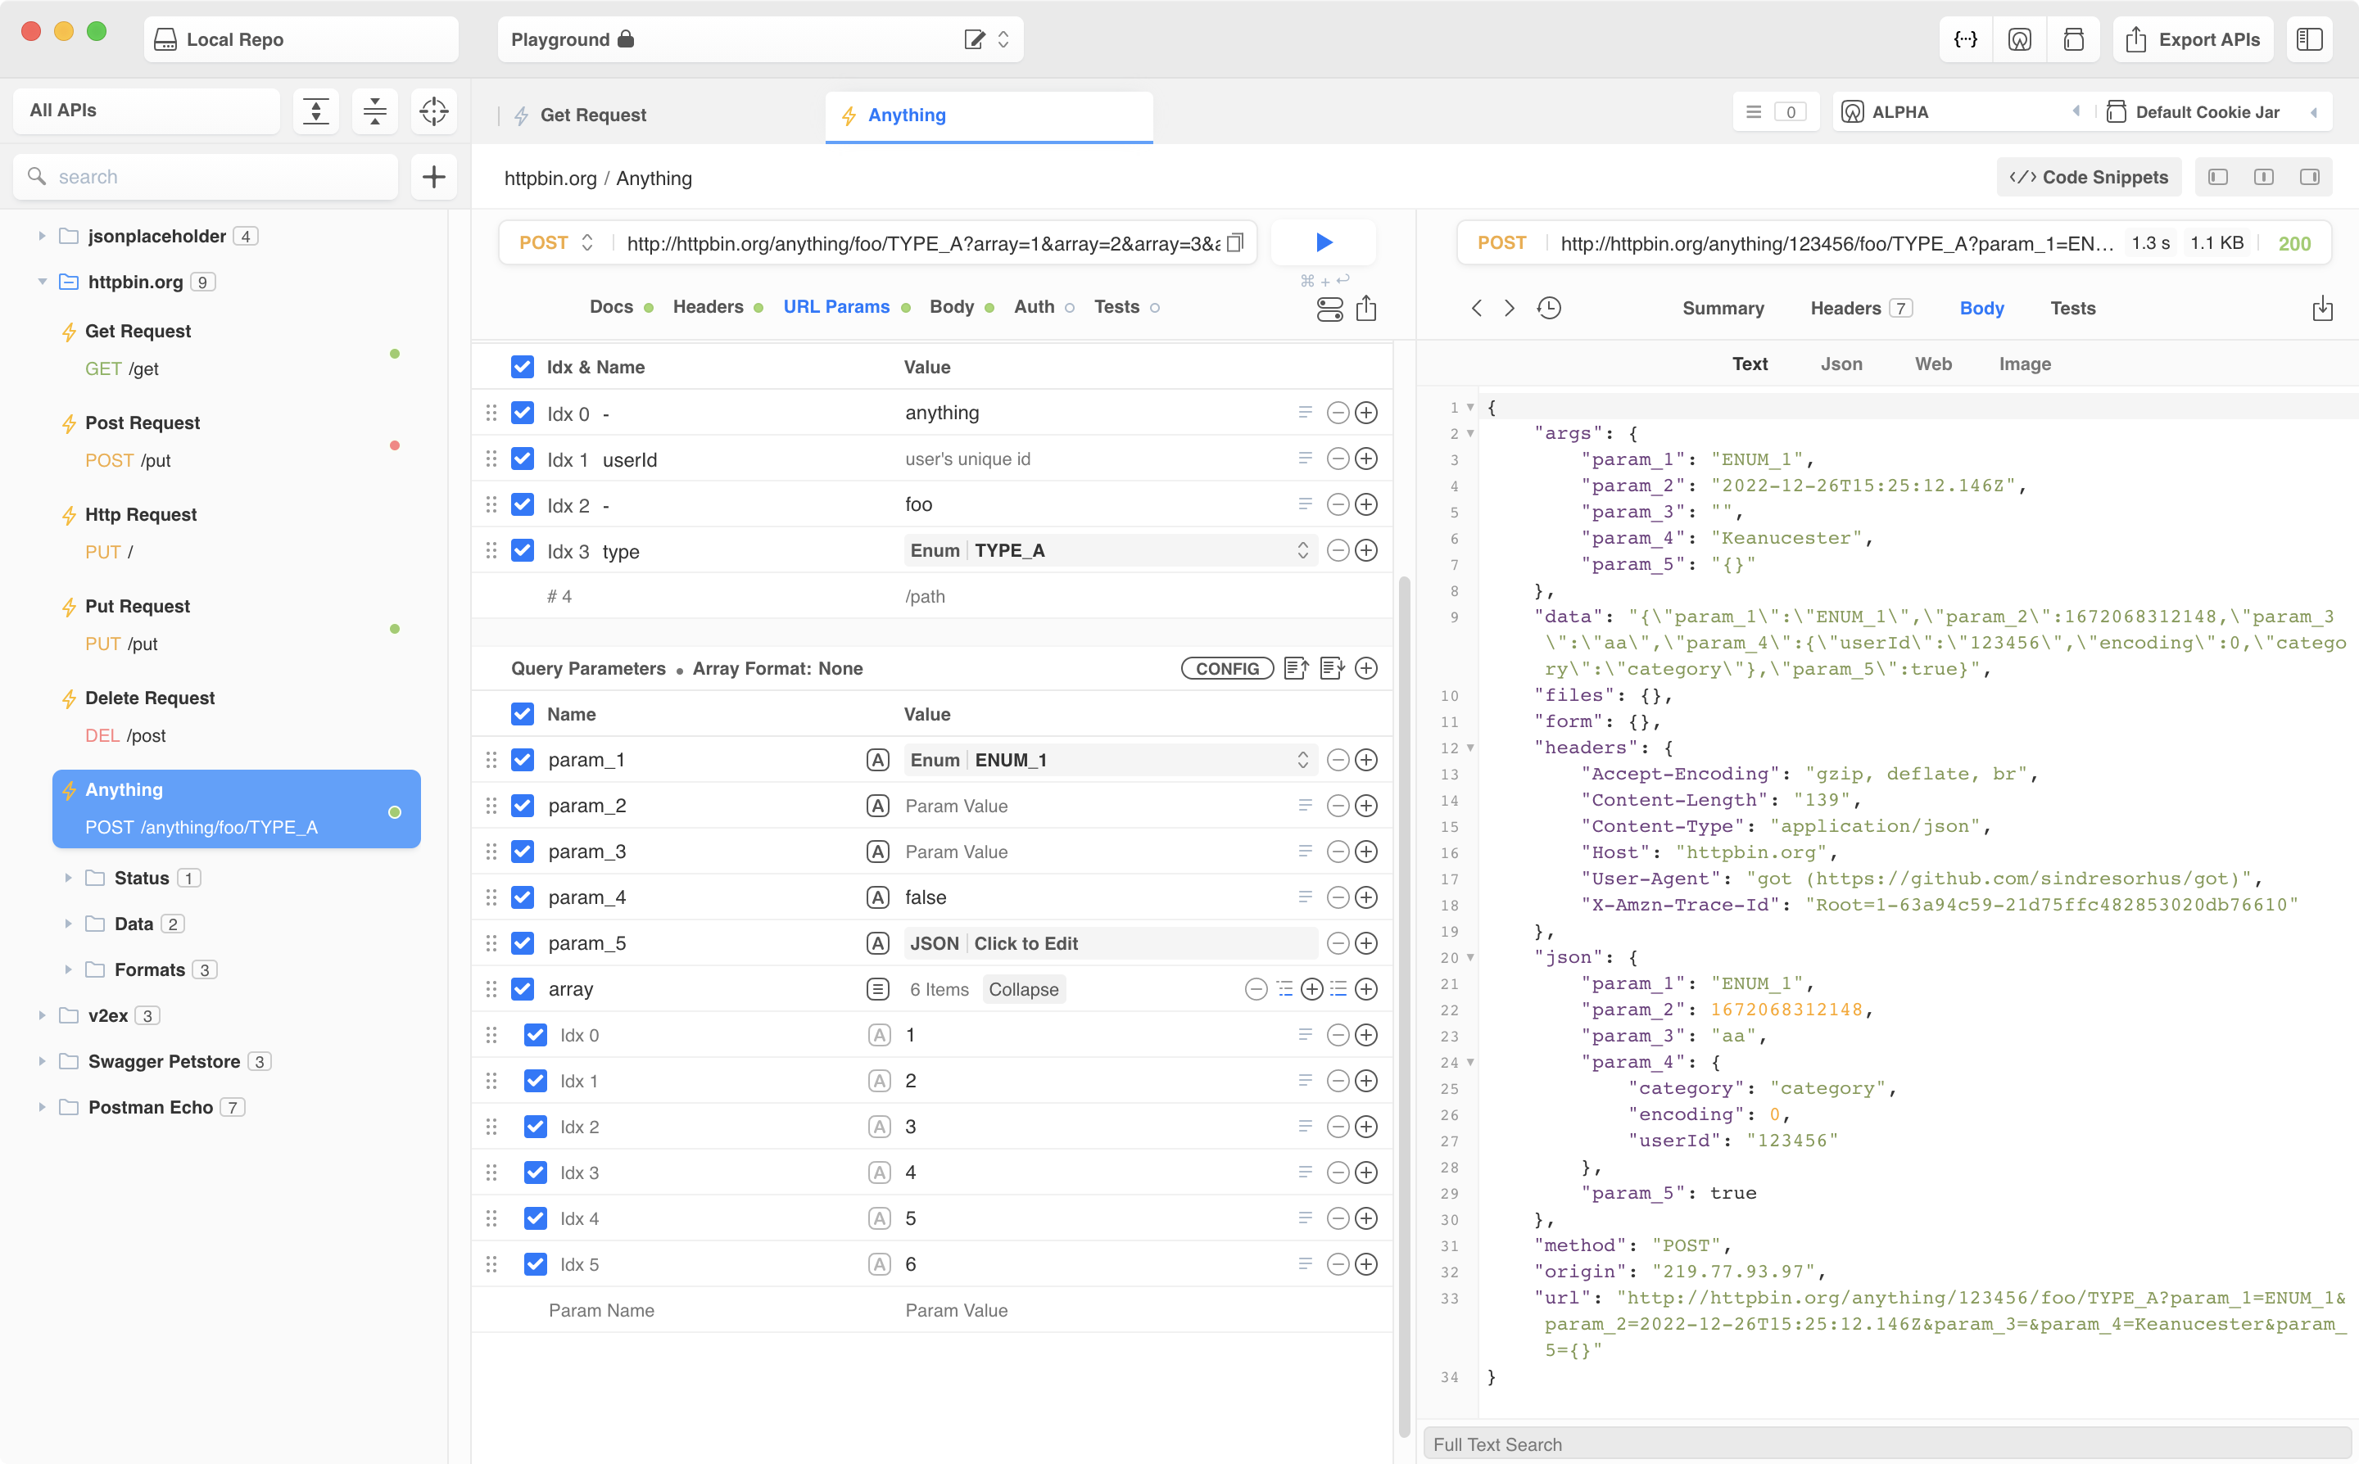Click the settings toggles icon under the send button
Image resolution: width=2359 pixels, height=1464 pixels.
point(1329,309)
